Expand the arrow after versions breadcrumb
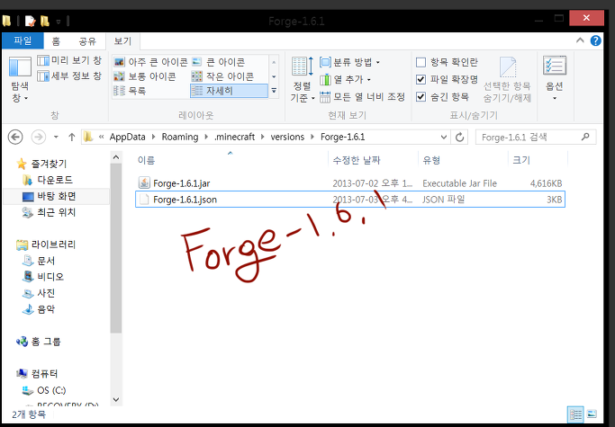Image resolution: width=615 pixels, height=427 pixels. 312,137
